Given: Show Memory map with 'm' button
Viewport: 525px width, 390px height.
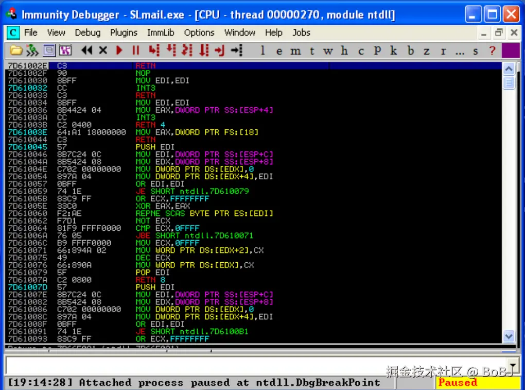Looking at the screenshot, I should (295, 51).
